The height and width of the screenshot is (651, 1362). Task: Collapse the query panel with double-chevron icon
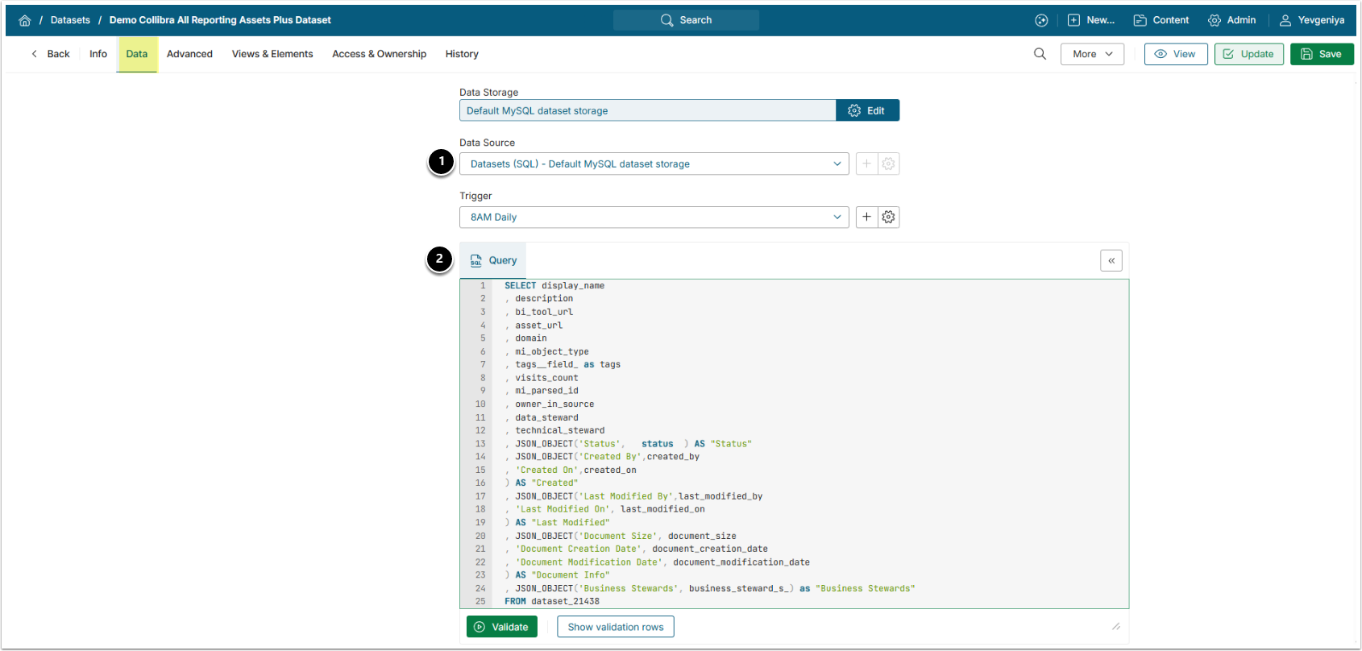click(1111, 260)
